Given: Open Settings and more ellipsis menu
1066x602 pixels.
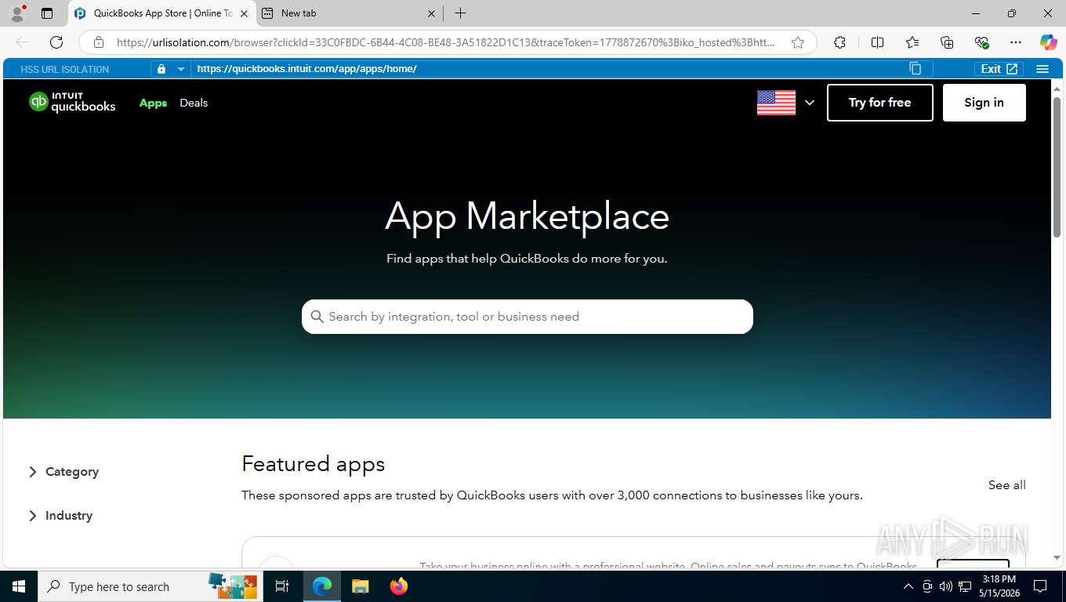Looking at the screenshot, I should tap(1016, 42).
